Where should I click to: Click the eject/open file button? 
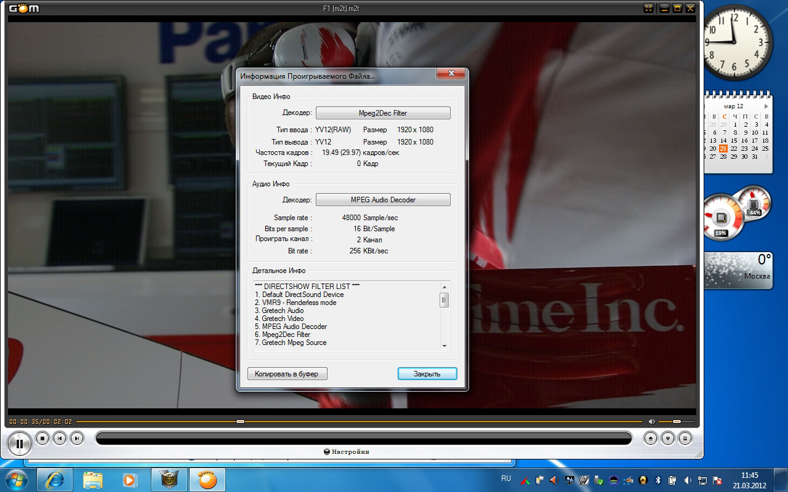651,438
